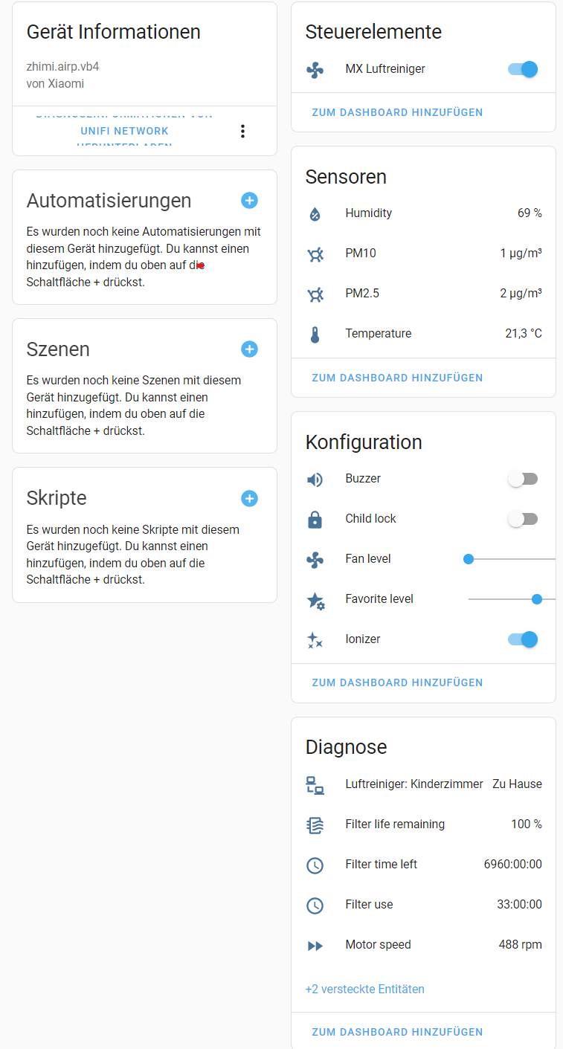Click the PM2.5 particle icon
The width and height of the screenshot is (563, 1049).
pos(315,294)
